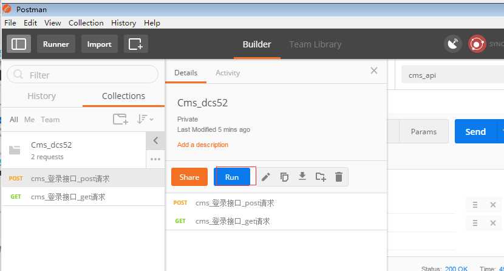The image size is (504, 271).
Task: Filter collections by Team
Action: [50, 120]
